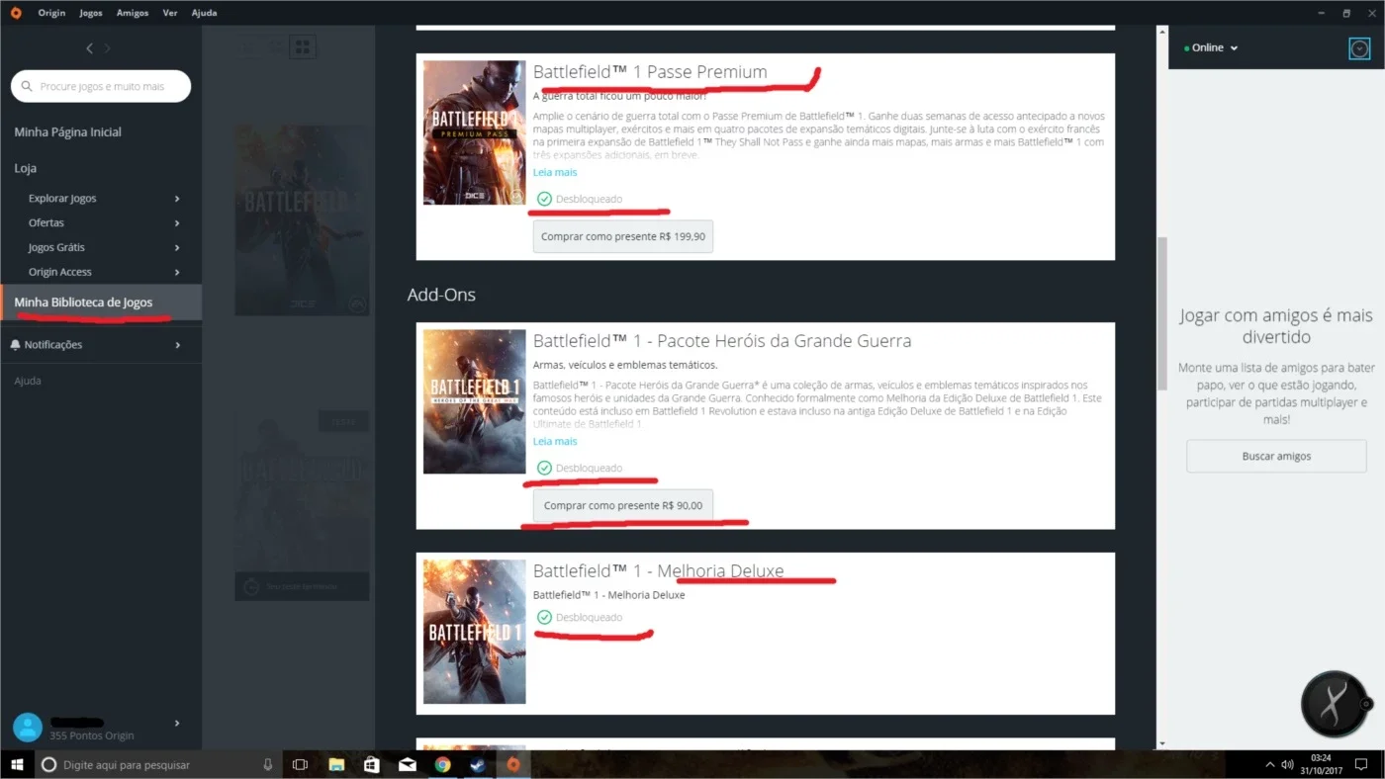
Task: Open Task View from the taskbar
Action: point(300,764)
